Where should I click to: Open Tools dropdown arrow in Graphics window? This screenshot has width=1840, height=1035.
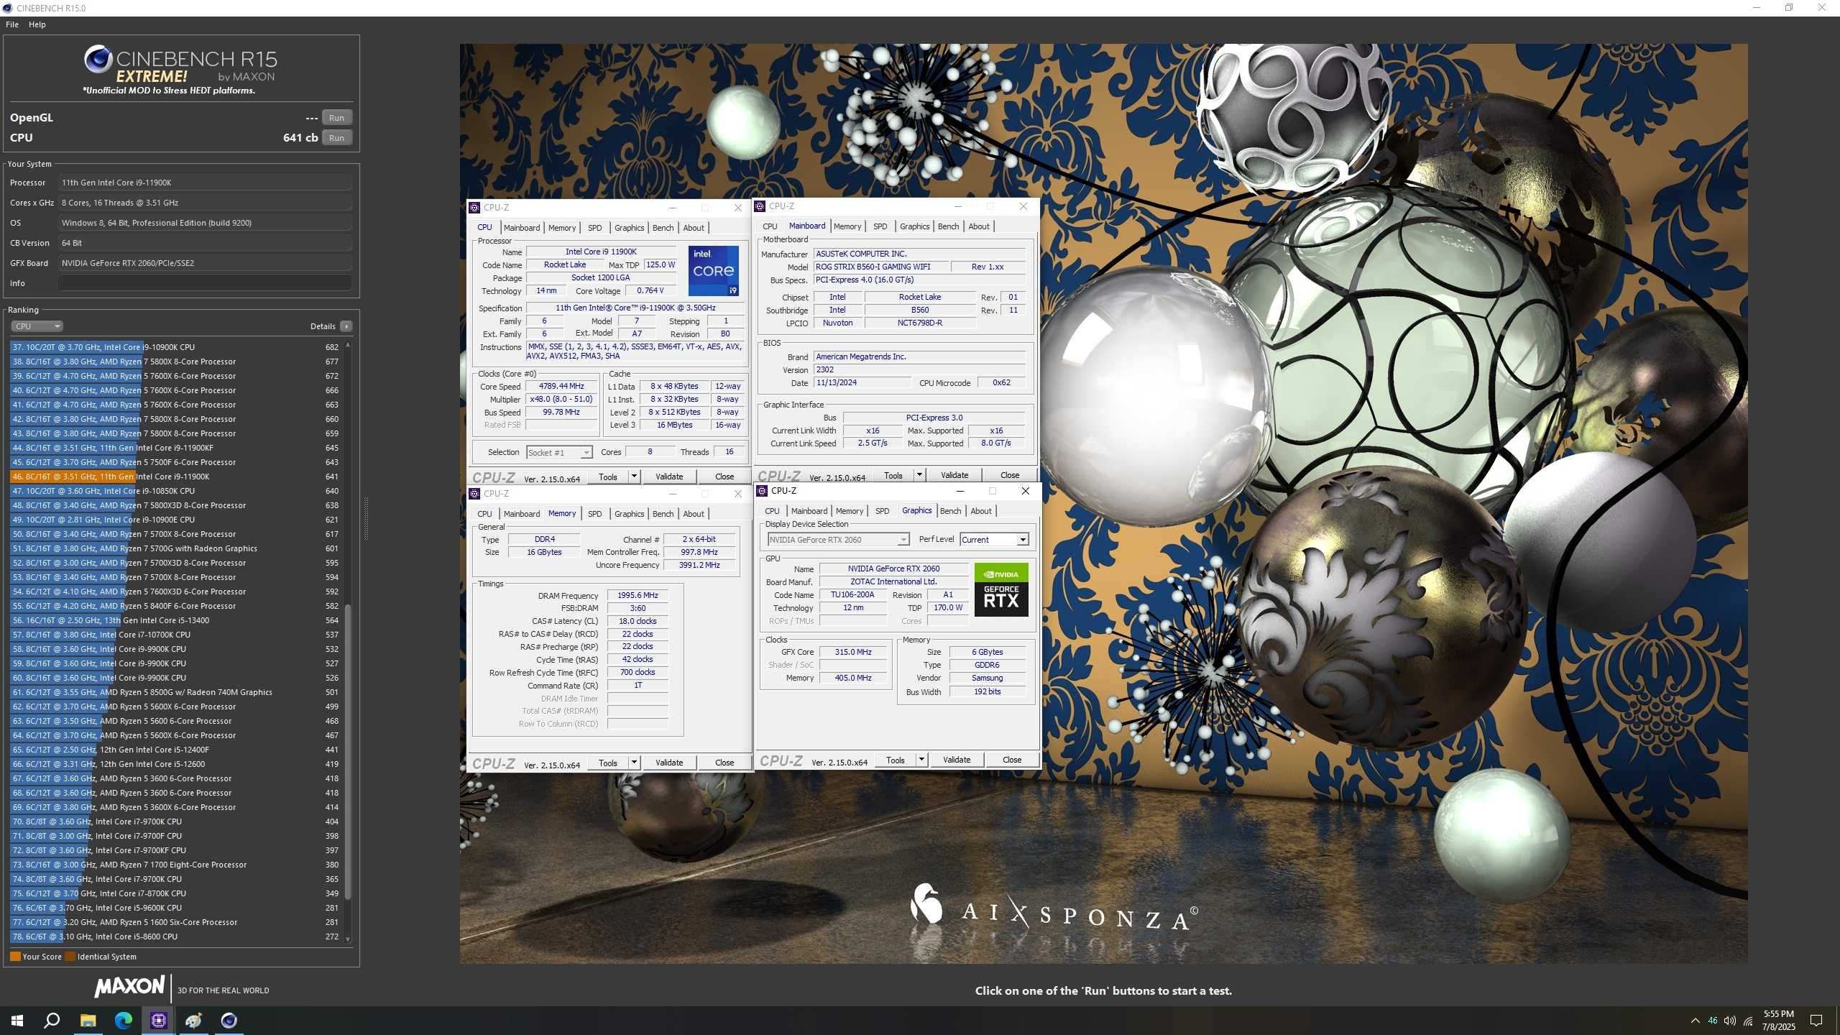(921, 760)
